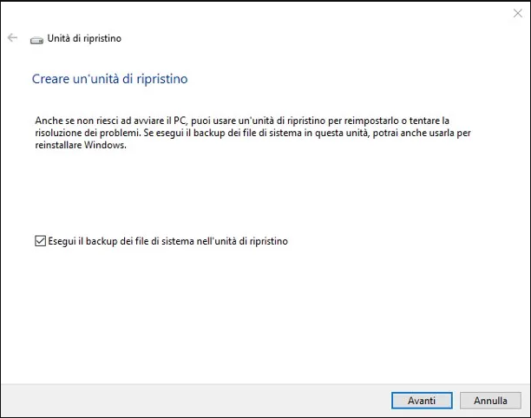Click the blank white area below the checkbox
The width and height of the screenshot is (531, 418).
coord(260,312)
